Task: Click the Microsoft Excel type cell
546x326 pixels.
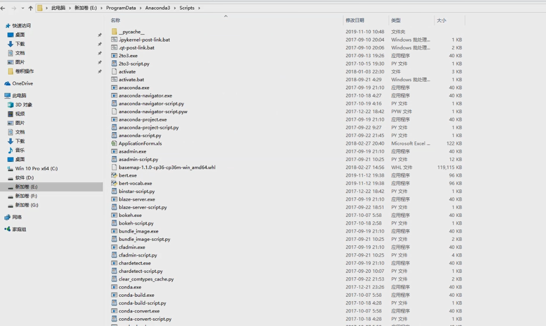Action: pyautogui.click(x=411, y=143)
